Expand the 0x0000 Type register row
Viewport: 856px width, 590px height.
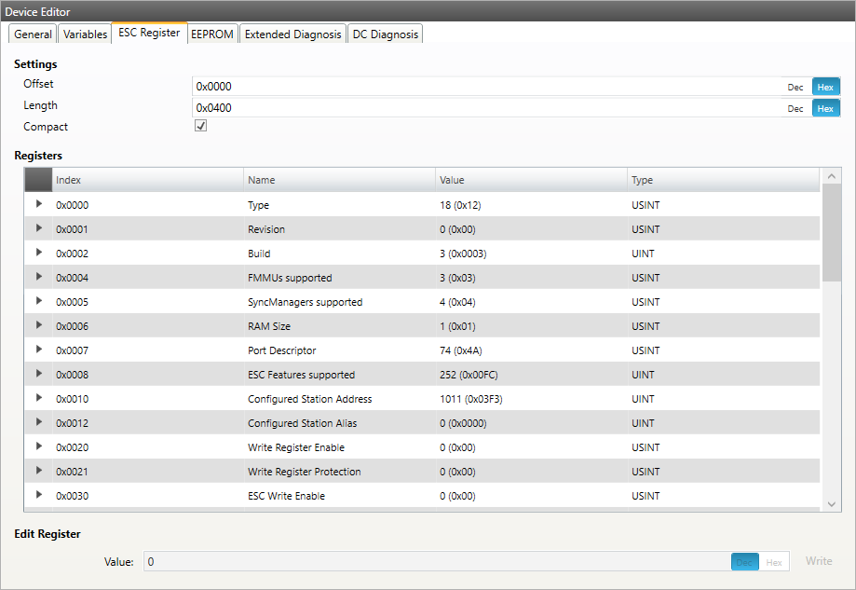(x=39, y=204)
